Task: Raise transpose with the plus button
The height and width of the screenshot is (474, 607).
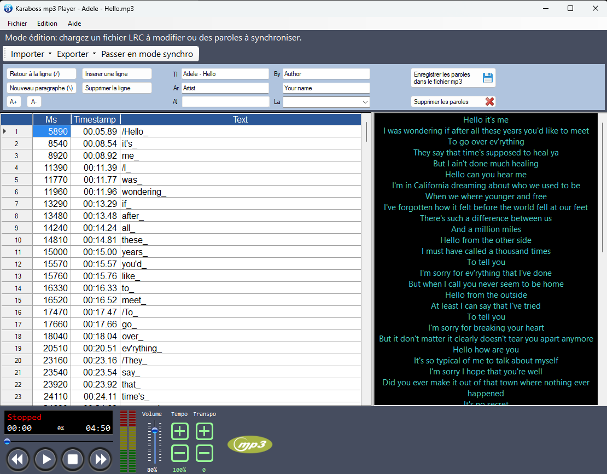Action: coord(205,431)
